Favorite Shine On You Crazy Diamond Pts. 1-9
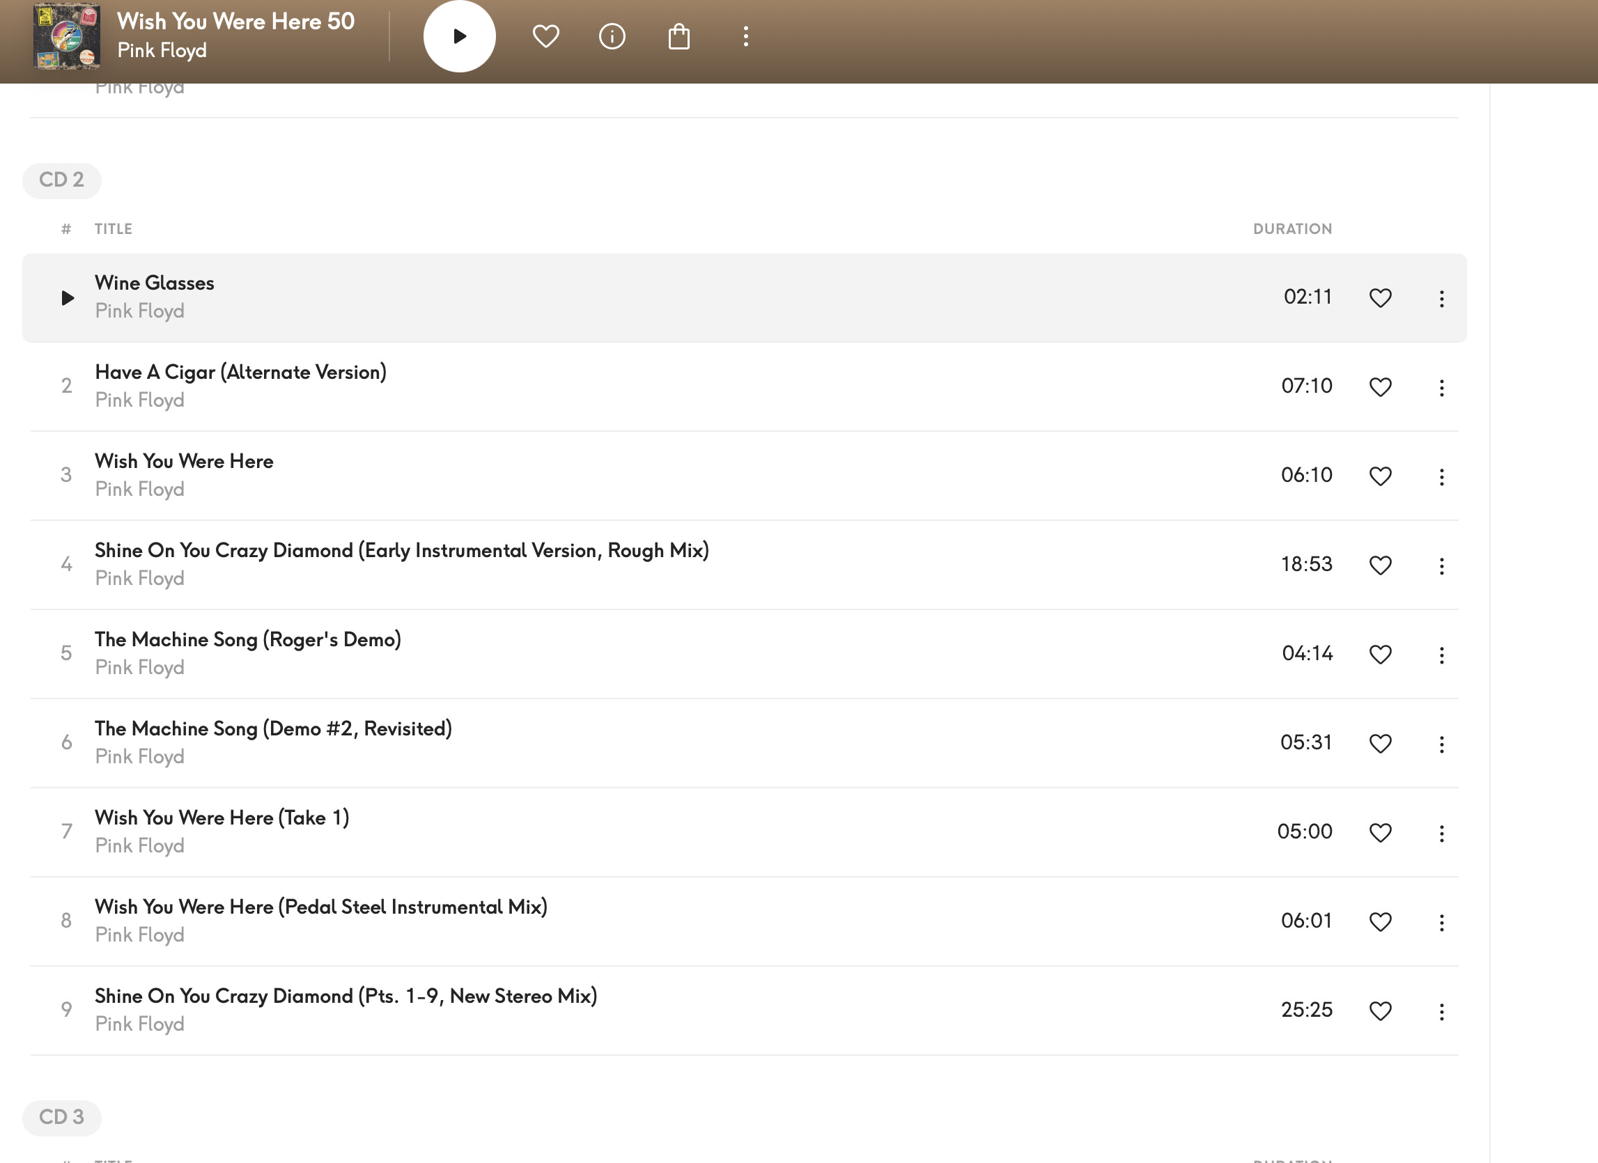Screen dimensions: 1598x1163 (1379, 1011)
